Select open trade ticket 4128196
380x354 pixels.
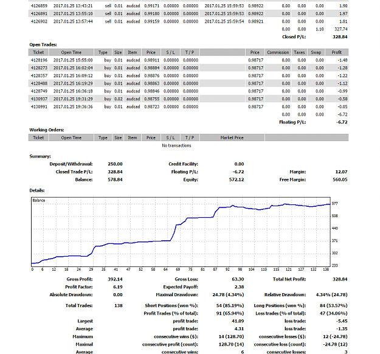(x=39, y=60)
